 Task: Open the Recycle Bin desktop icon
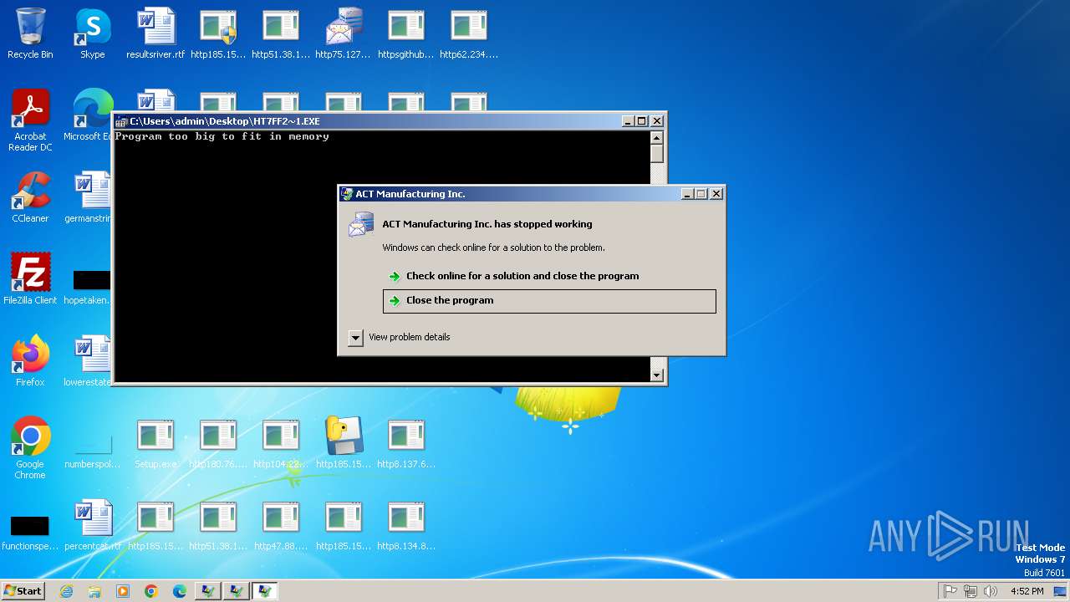point(30,33)
